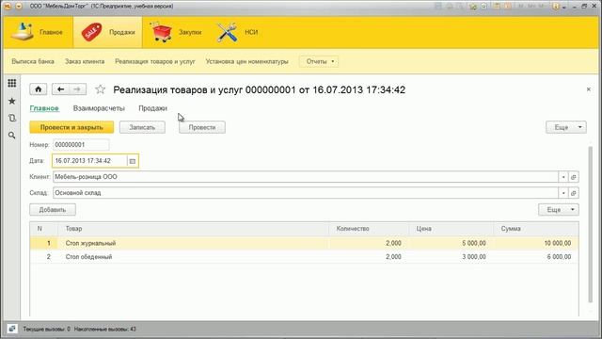Image resolution: width=602 pixels, height=339 pixels.
Task: Select the row Стол журнальный
Action: pyautogui.click(x=304, y=243)
